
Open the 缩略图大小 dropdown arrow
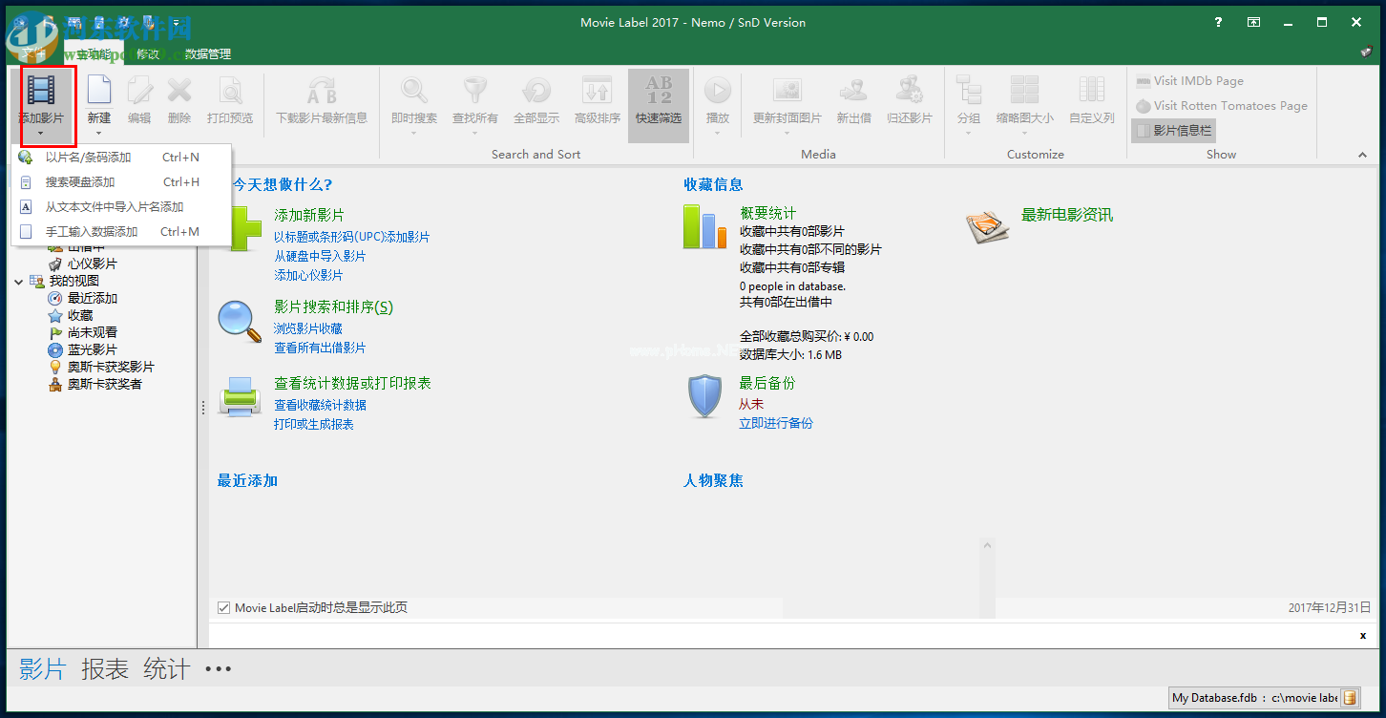[x=1025, y=133]
